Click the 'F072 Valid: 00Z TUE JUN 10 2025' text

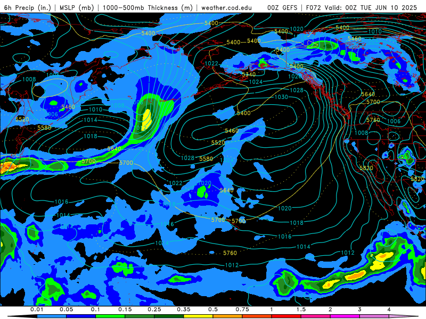point(362,7)
